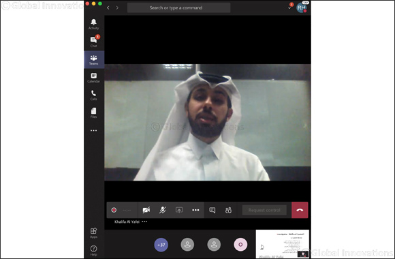Click the recording indicator in call toolbar
Viewport: 395px width, 259px height.
tap(114, 210)
